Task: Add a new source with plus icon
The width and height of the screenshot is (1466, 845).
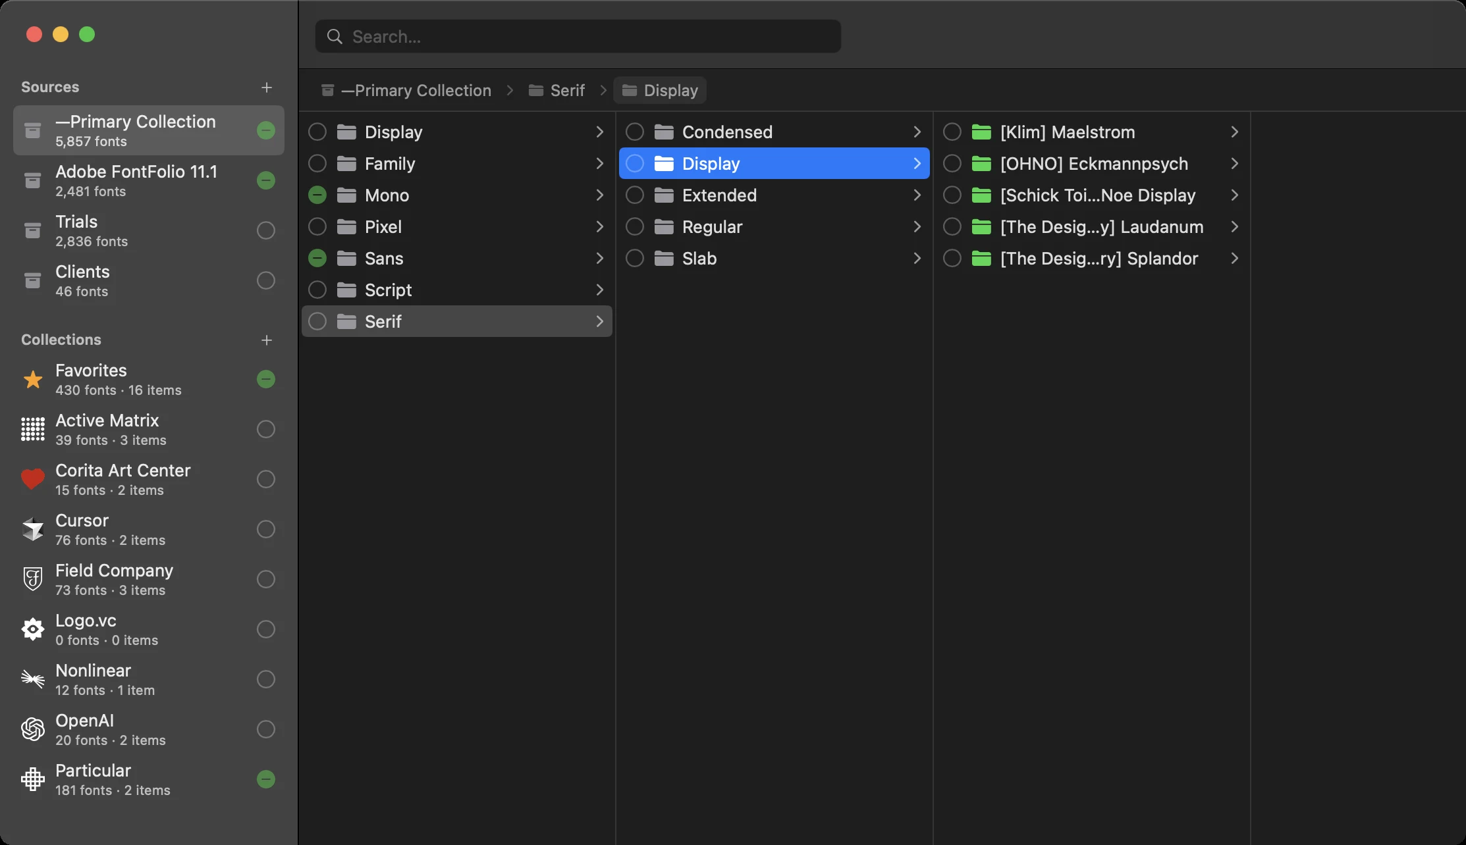Action: [267, 88]
